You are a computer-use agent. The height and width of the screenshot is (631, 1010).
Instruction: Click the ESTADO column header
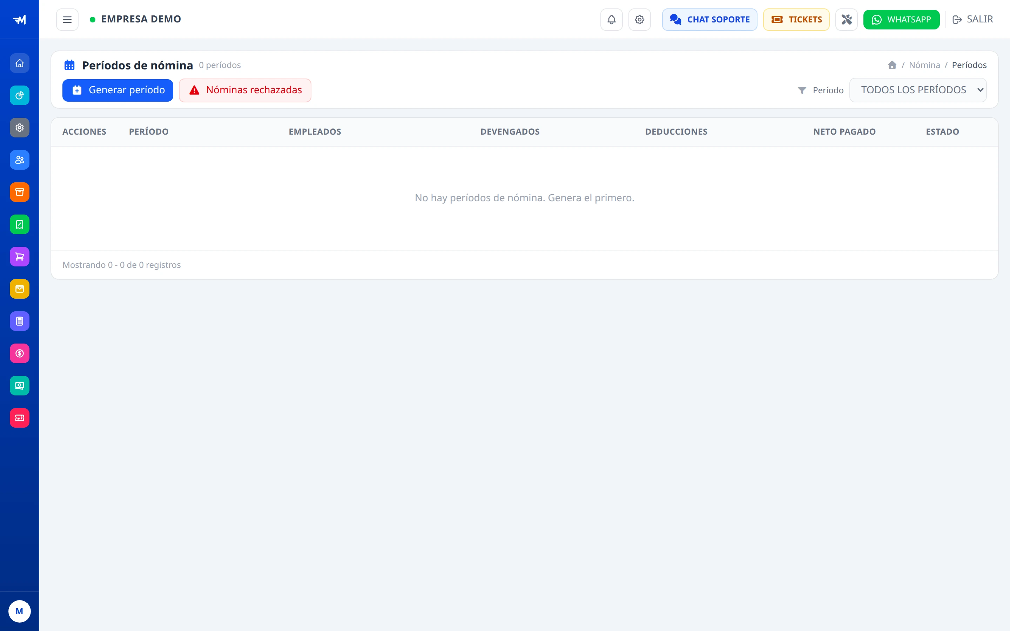pos(942,132)
